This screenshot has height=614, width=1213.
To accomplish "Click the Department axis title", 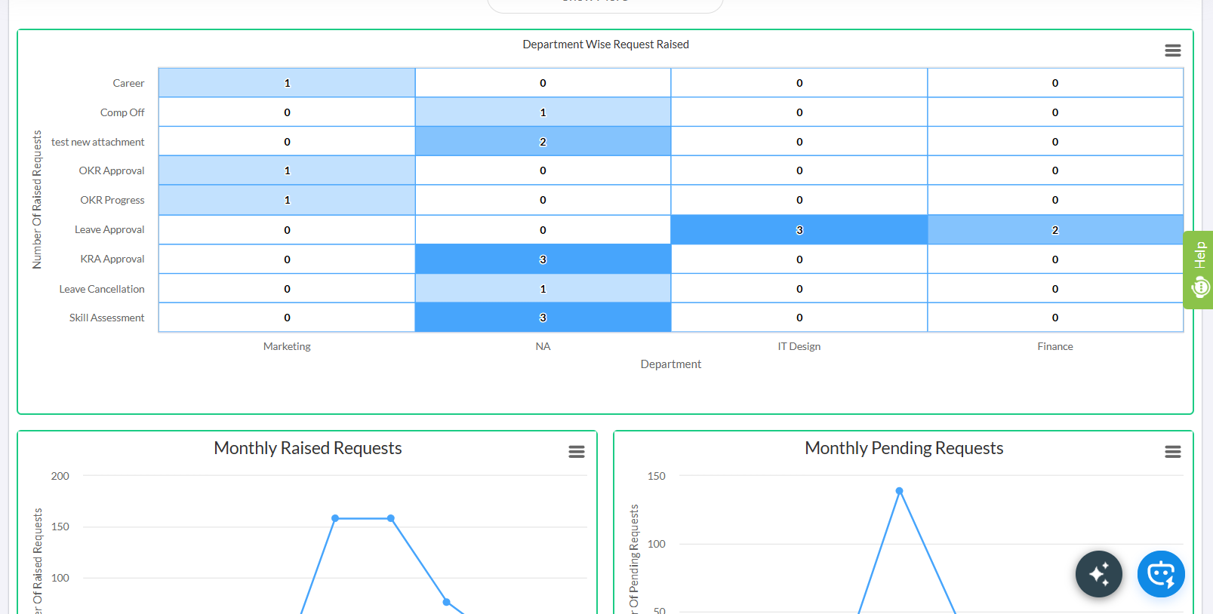I will coord(671,364).
